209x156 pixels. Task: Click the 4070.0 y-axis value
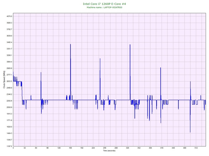[x=9, y=16]
